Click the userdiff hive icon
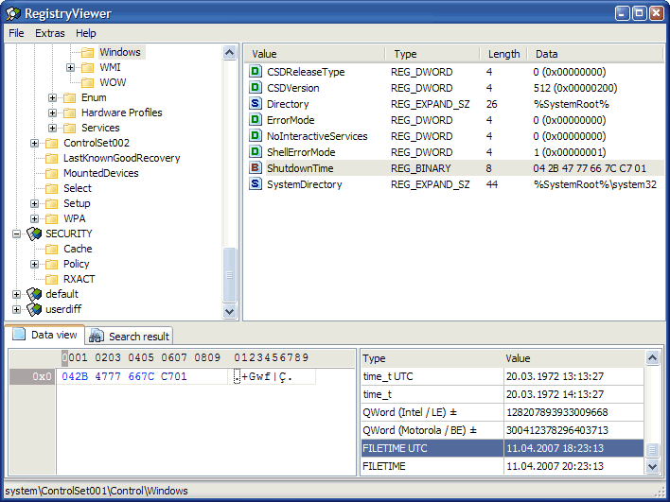This screenshot has height=502, width=670. (35, 309)
